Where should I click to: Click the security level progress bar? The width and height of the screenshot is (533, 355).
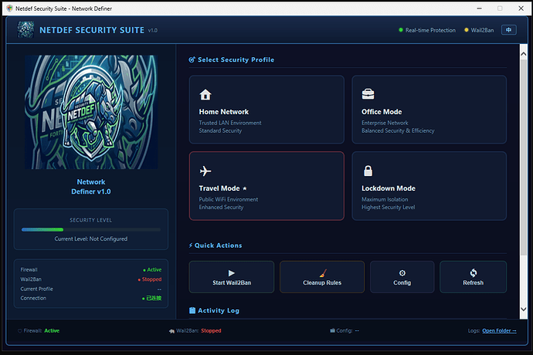[90, 230]
